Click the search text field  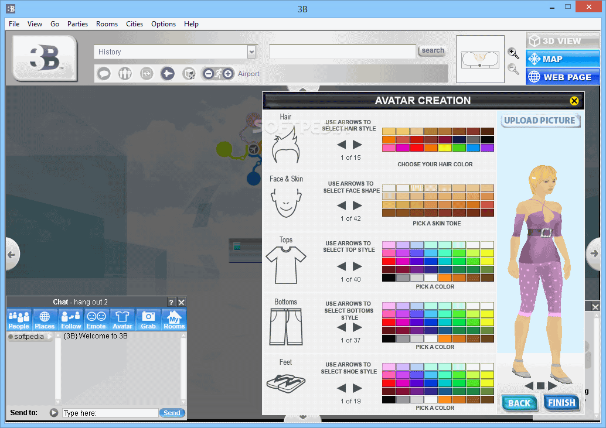click(x=342, y=52)
